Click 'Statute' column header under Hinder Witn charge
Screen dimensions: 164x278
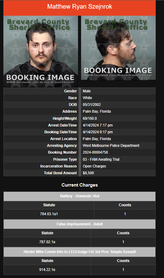47,261
